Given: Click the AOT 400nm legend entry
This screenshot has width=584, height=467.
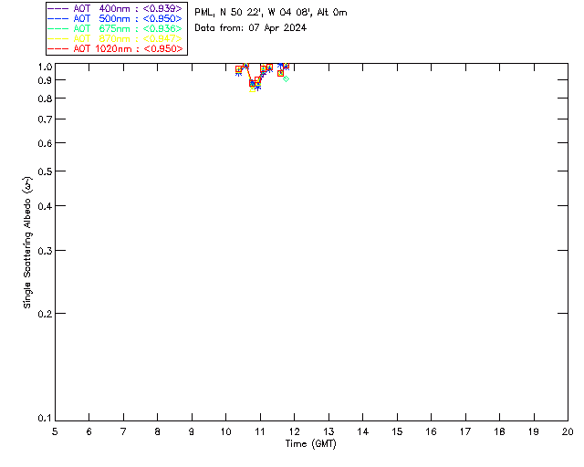Looking at the screenshot, I should click(x=115, y=8).
